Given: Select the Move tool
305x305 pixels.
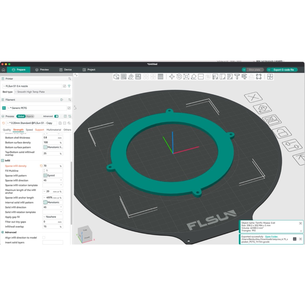Looking at the screenshot, I should [172, 77].
